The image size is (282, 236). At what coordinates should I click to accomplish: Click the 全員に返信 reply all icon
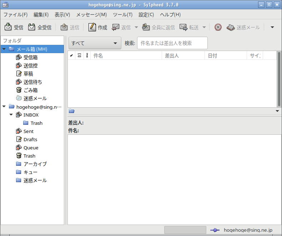click(146, 27)
